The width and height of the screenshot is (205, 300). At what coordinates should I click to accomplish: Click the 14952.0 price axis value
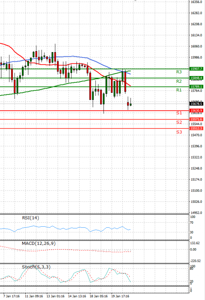(196, 213)
